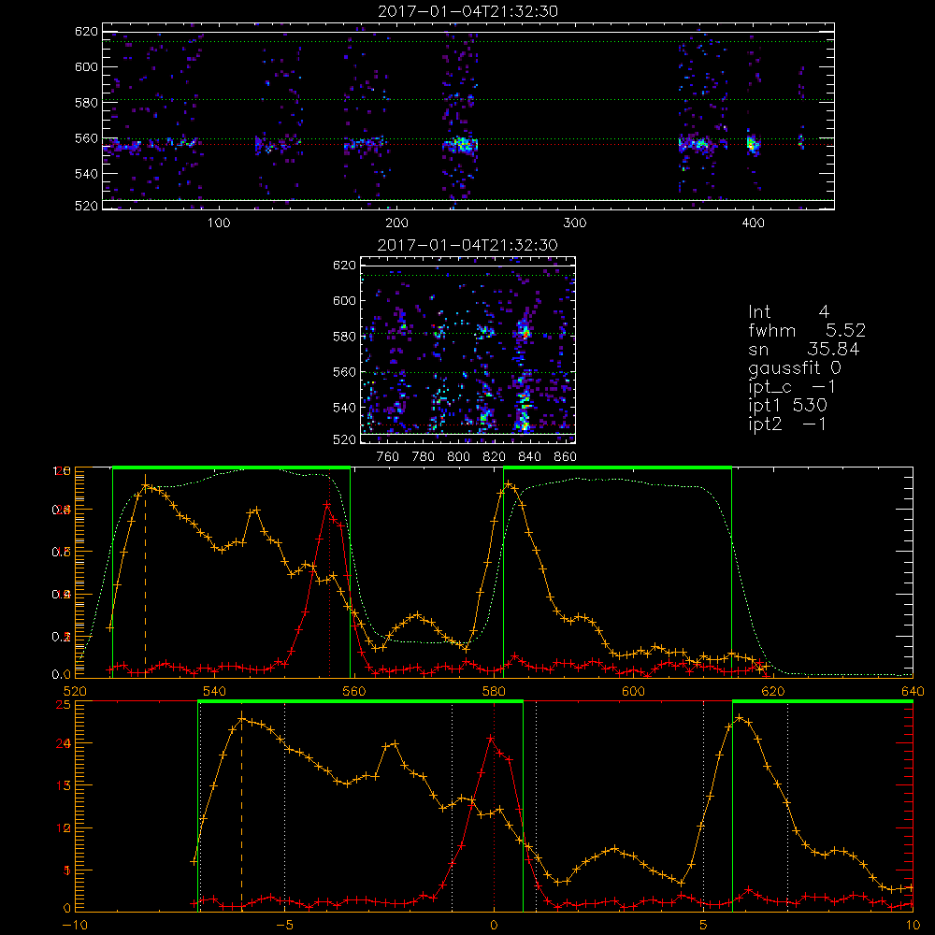Click the bright cluster near 235 in top spectrogram
Viewport: 935px width, 935px height.
coord(460,144)
